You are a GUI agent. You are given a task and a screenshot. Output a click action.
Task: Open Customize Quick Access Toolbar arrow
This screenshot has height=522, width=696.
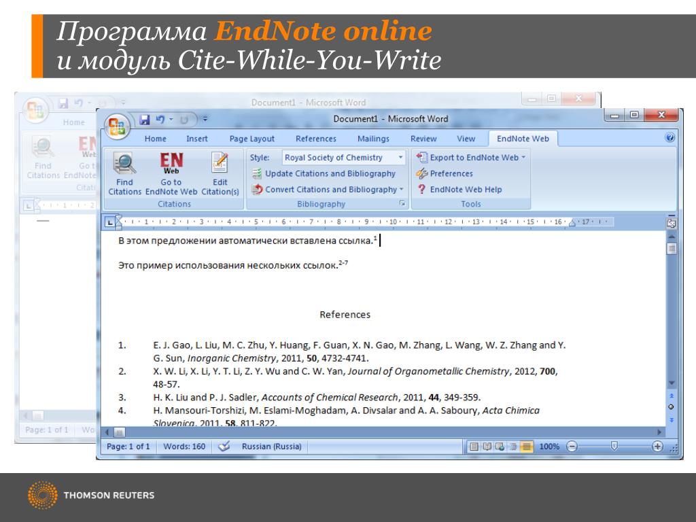205,119
